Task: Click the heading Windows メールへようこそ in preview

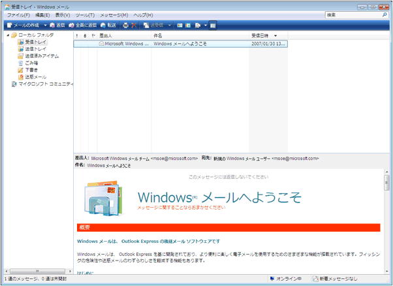Action: pyautogui.click(x=219, y=197)
